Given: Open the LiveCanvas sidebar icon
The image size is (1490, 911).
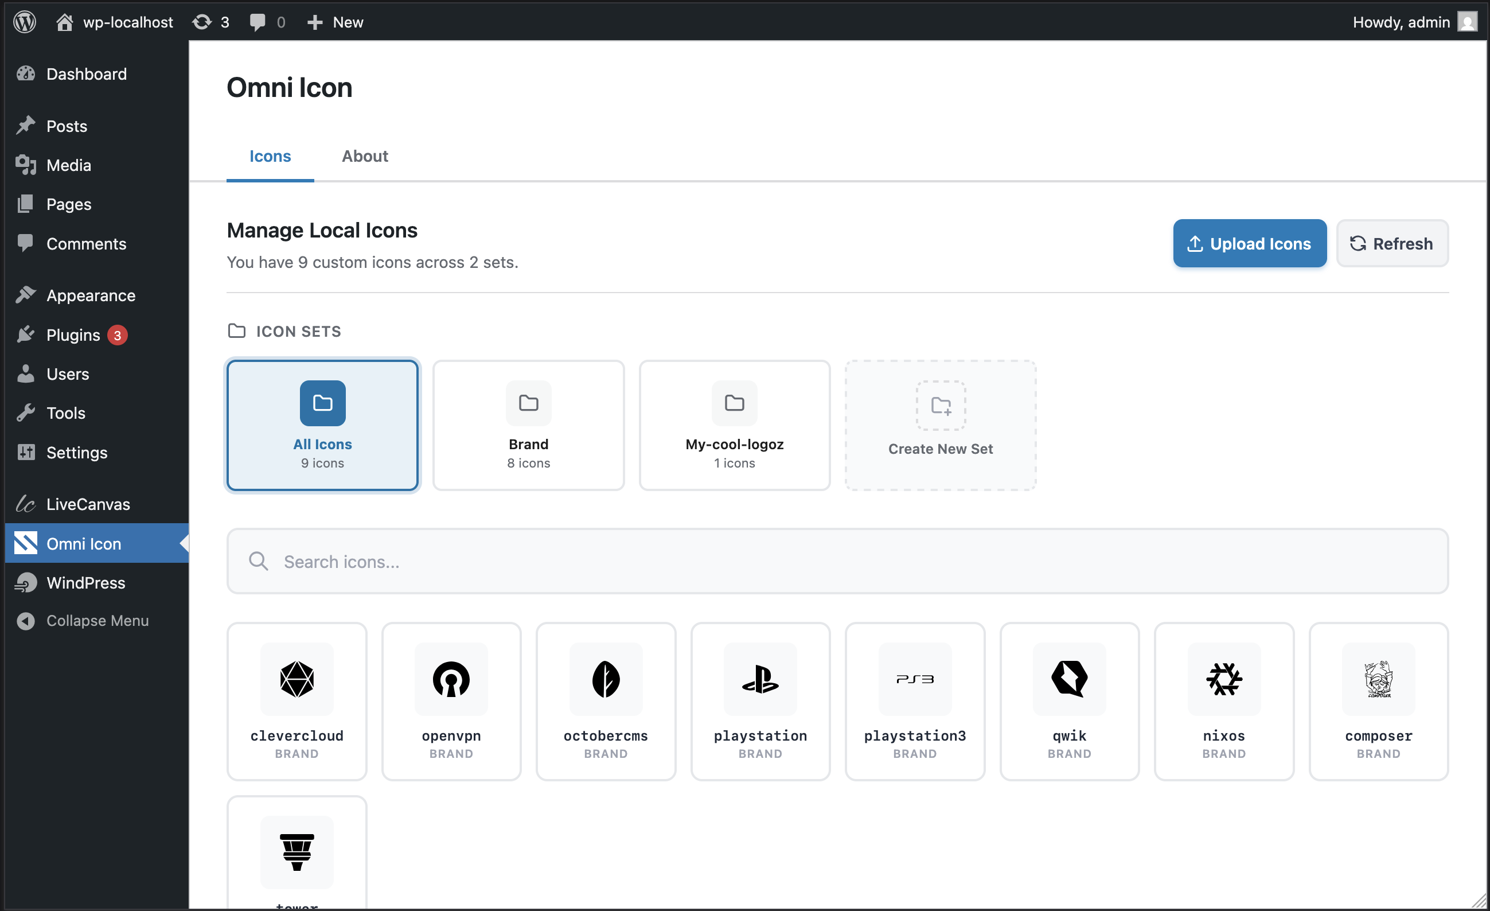Looking at the screenshot, I should 25,503.
